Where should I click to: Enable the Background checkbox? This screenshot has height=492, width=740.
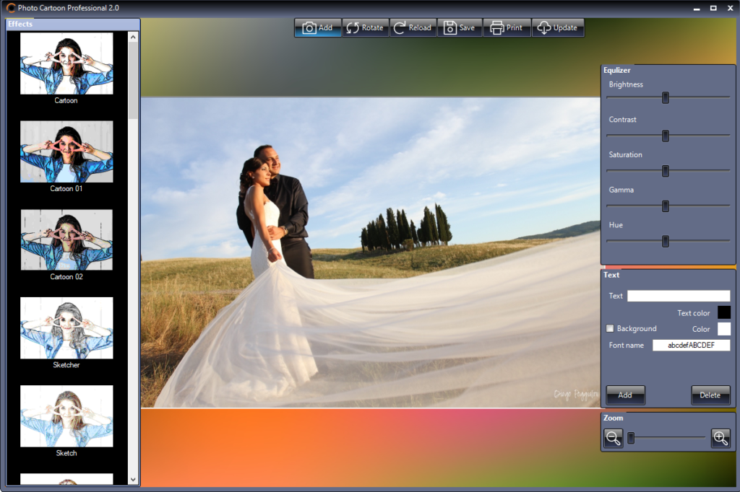click(610, 329)
